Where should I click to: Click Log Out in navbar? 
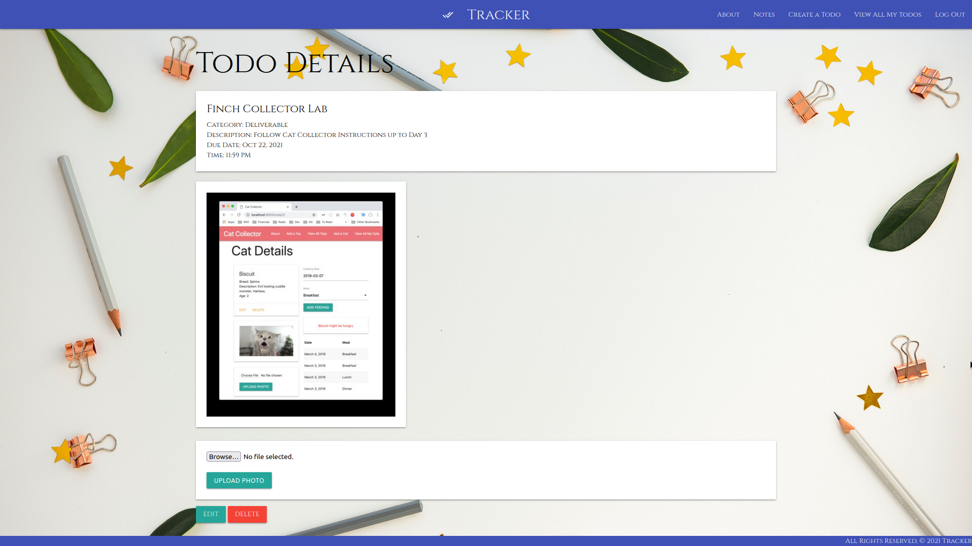pos(950,15)
